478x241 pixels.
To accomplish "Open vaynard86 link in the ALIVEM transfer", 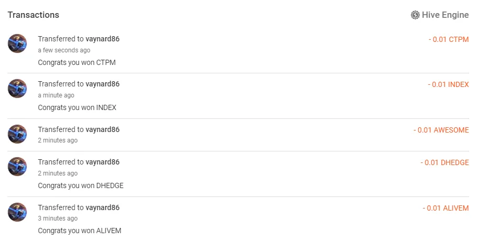I will pos(102,207).
